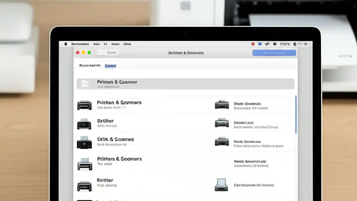Image resolution: width=357 pixels, height=201 pixels.
Task: Open the Dialet menu in the menu bar
Action: tap(115, 44)
